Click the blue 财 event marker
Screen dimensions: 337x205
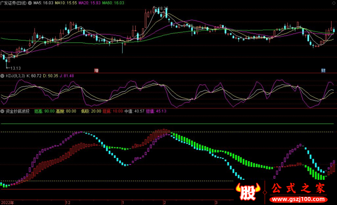pos(323,70)
